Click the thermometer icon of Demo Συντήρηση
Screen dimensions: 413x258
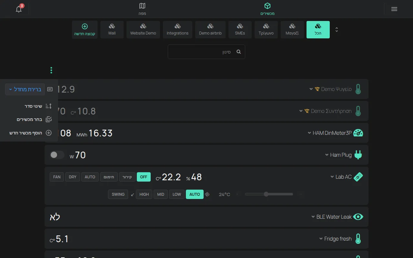point(358,111)
